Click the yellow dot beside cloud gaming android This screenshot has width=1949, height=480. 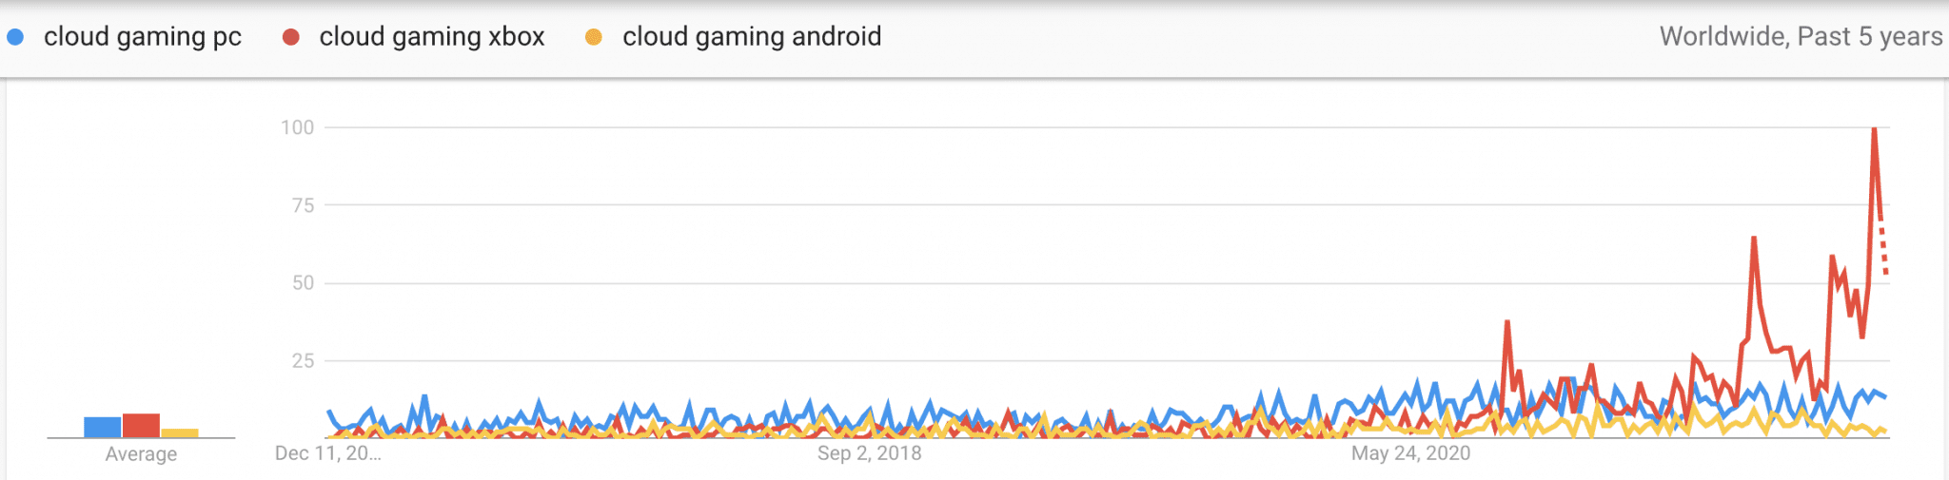click(x=594, y=37)
